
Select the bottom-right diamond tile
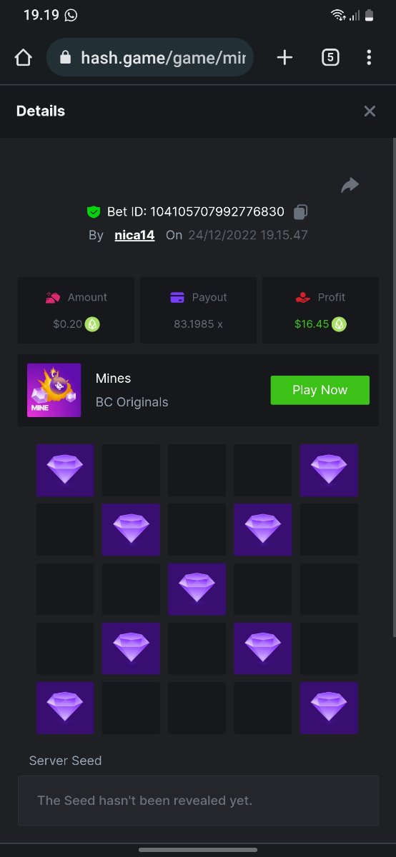tap(329, 708)
